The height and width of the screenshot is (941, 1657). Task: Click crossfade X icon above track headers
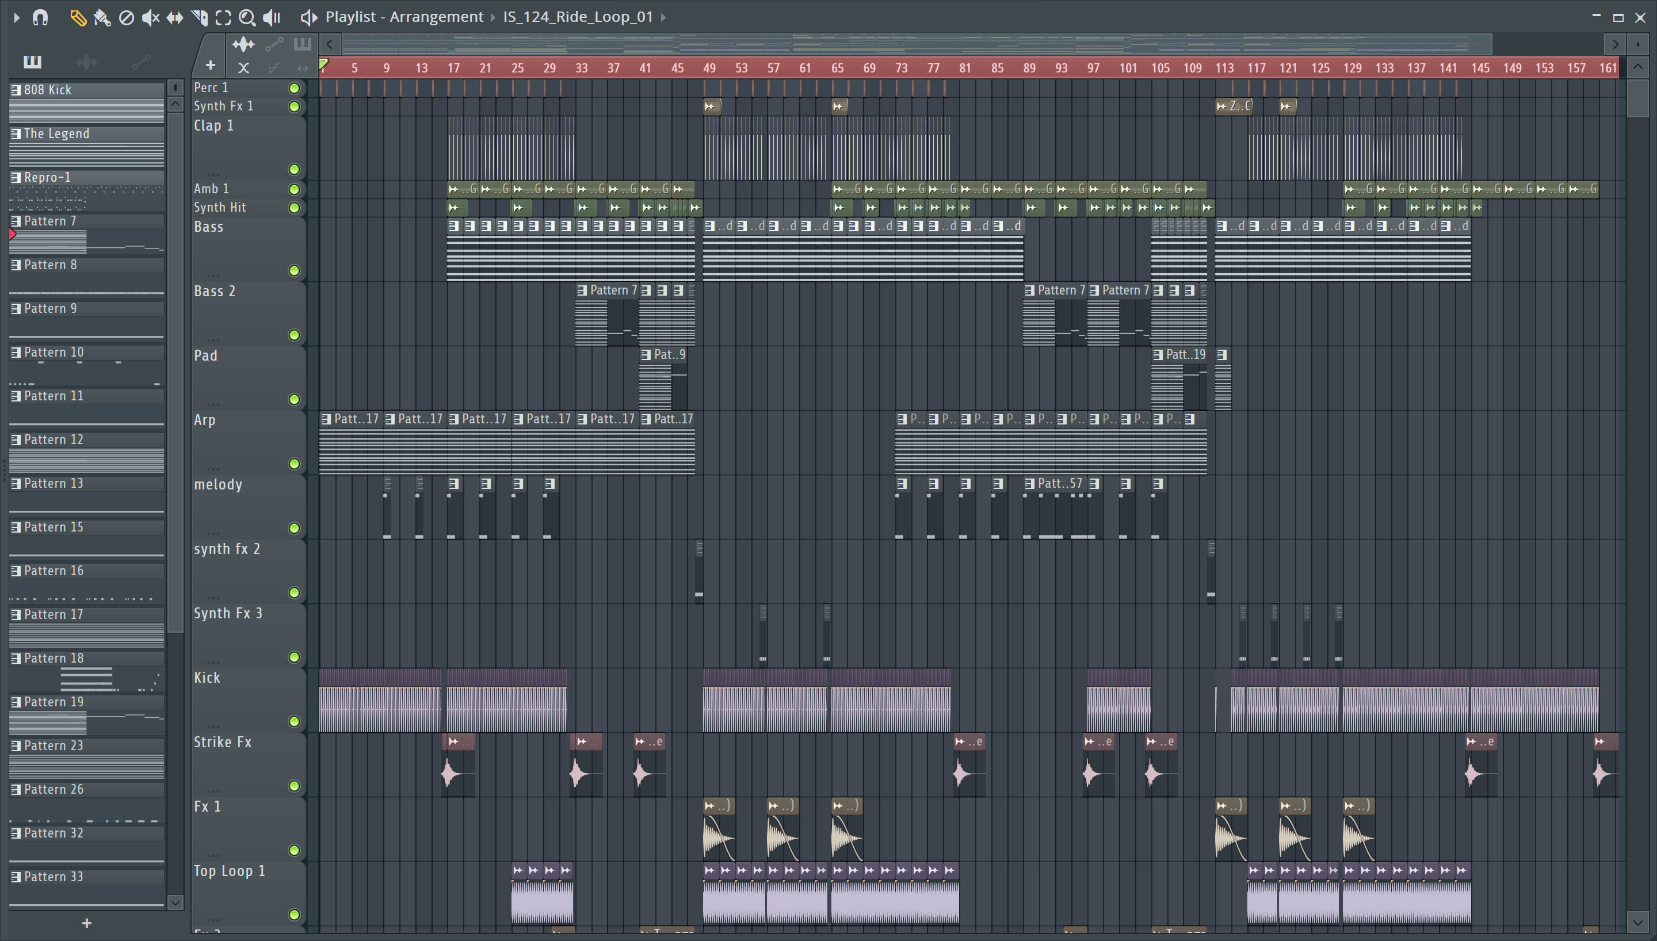[243, 67]
